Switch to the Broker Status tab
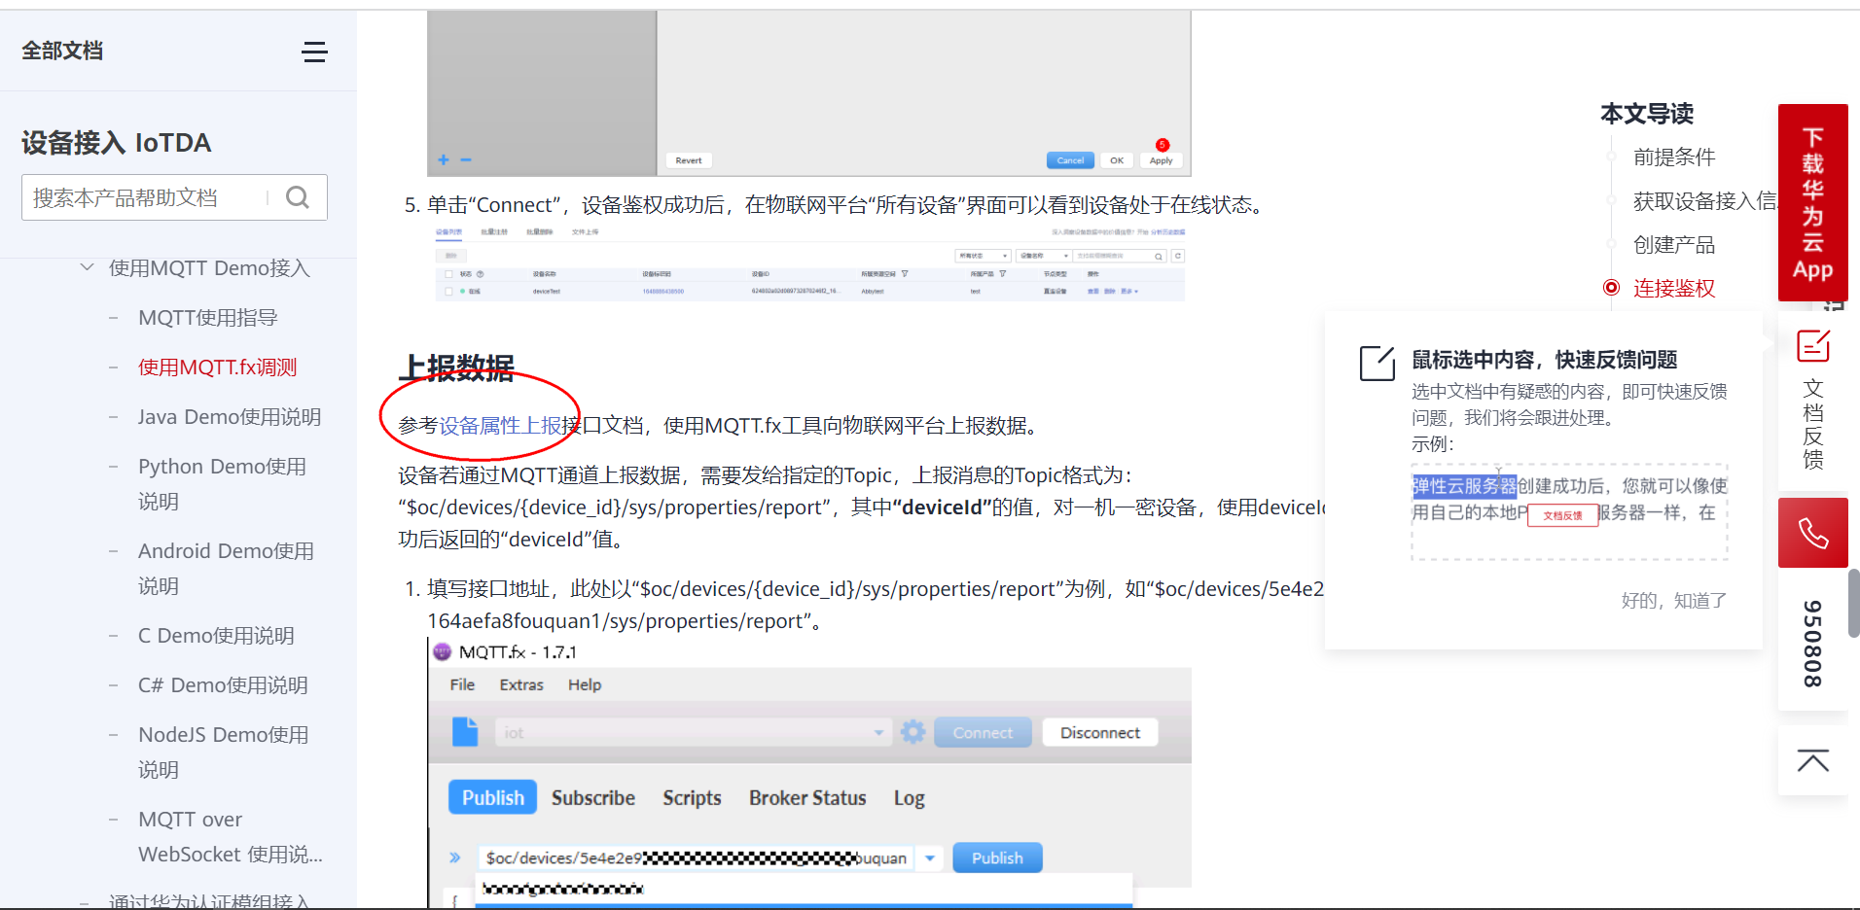Viewport: 1860px width, 910px height. point(807,797)
